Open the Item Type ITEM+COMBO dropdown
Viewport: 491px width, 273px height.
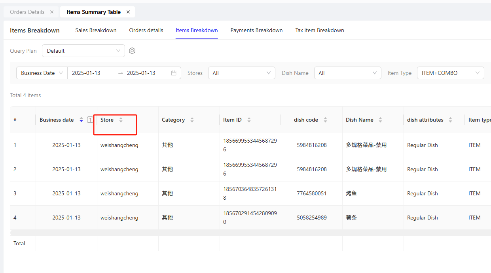pyautogui.click(x=451, y=73)
